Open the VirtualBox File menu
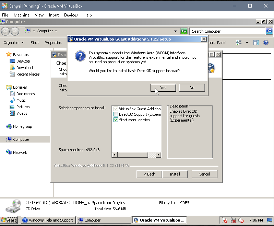 click(x=5, y=15)
